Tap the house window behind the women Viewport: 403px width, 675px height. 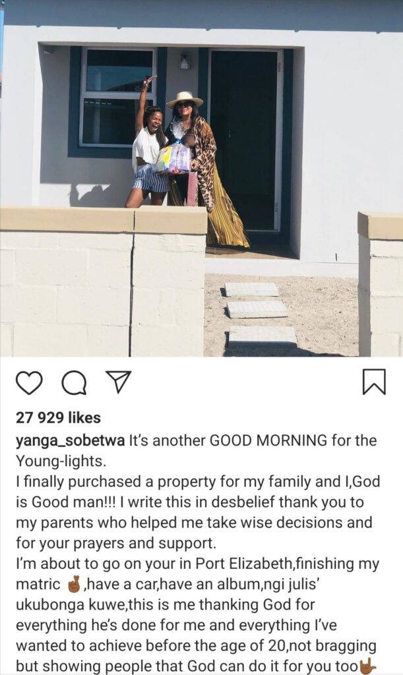[117, 98]
